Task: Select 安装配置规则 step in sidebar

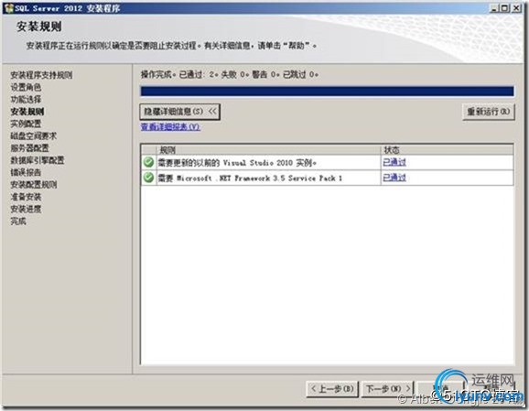Action: tap(33, 185)
